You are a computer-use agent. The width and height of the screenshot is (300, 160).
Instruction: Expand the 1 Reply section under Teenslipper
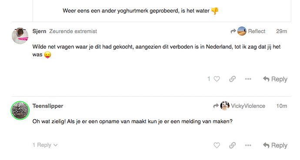[x=45, y=145]
